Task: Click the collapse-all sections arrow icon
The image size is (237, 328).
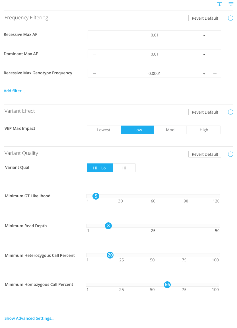Action: [231, 5]
